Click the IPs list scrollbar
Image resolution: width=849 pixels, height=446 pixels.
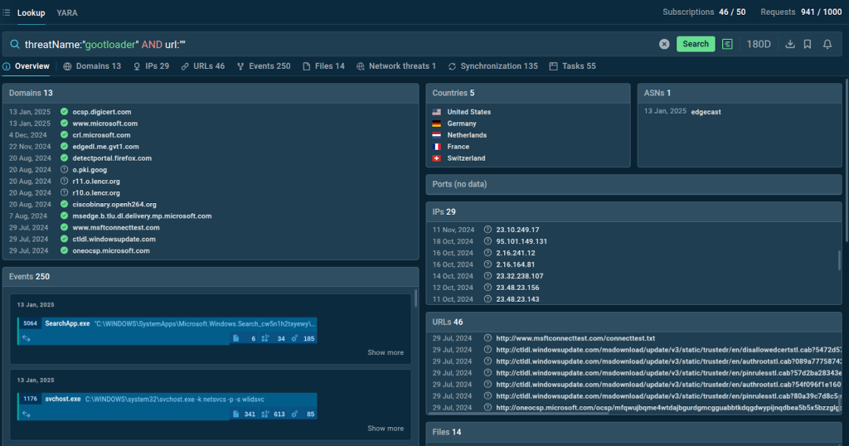pos(839,260)
